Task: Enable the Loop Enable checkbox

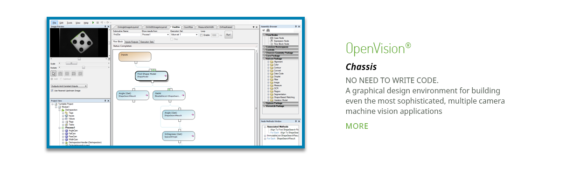Action: pyautogui.click(x=202, y=35)
